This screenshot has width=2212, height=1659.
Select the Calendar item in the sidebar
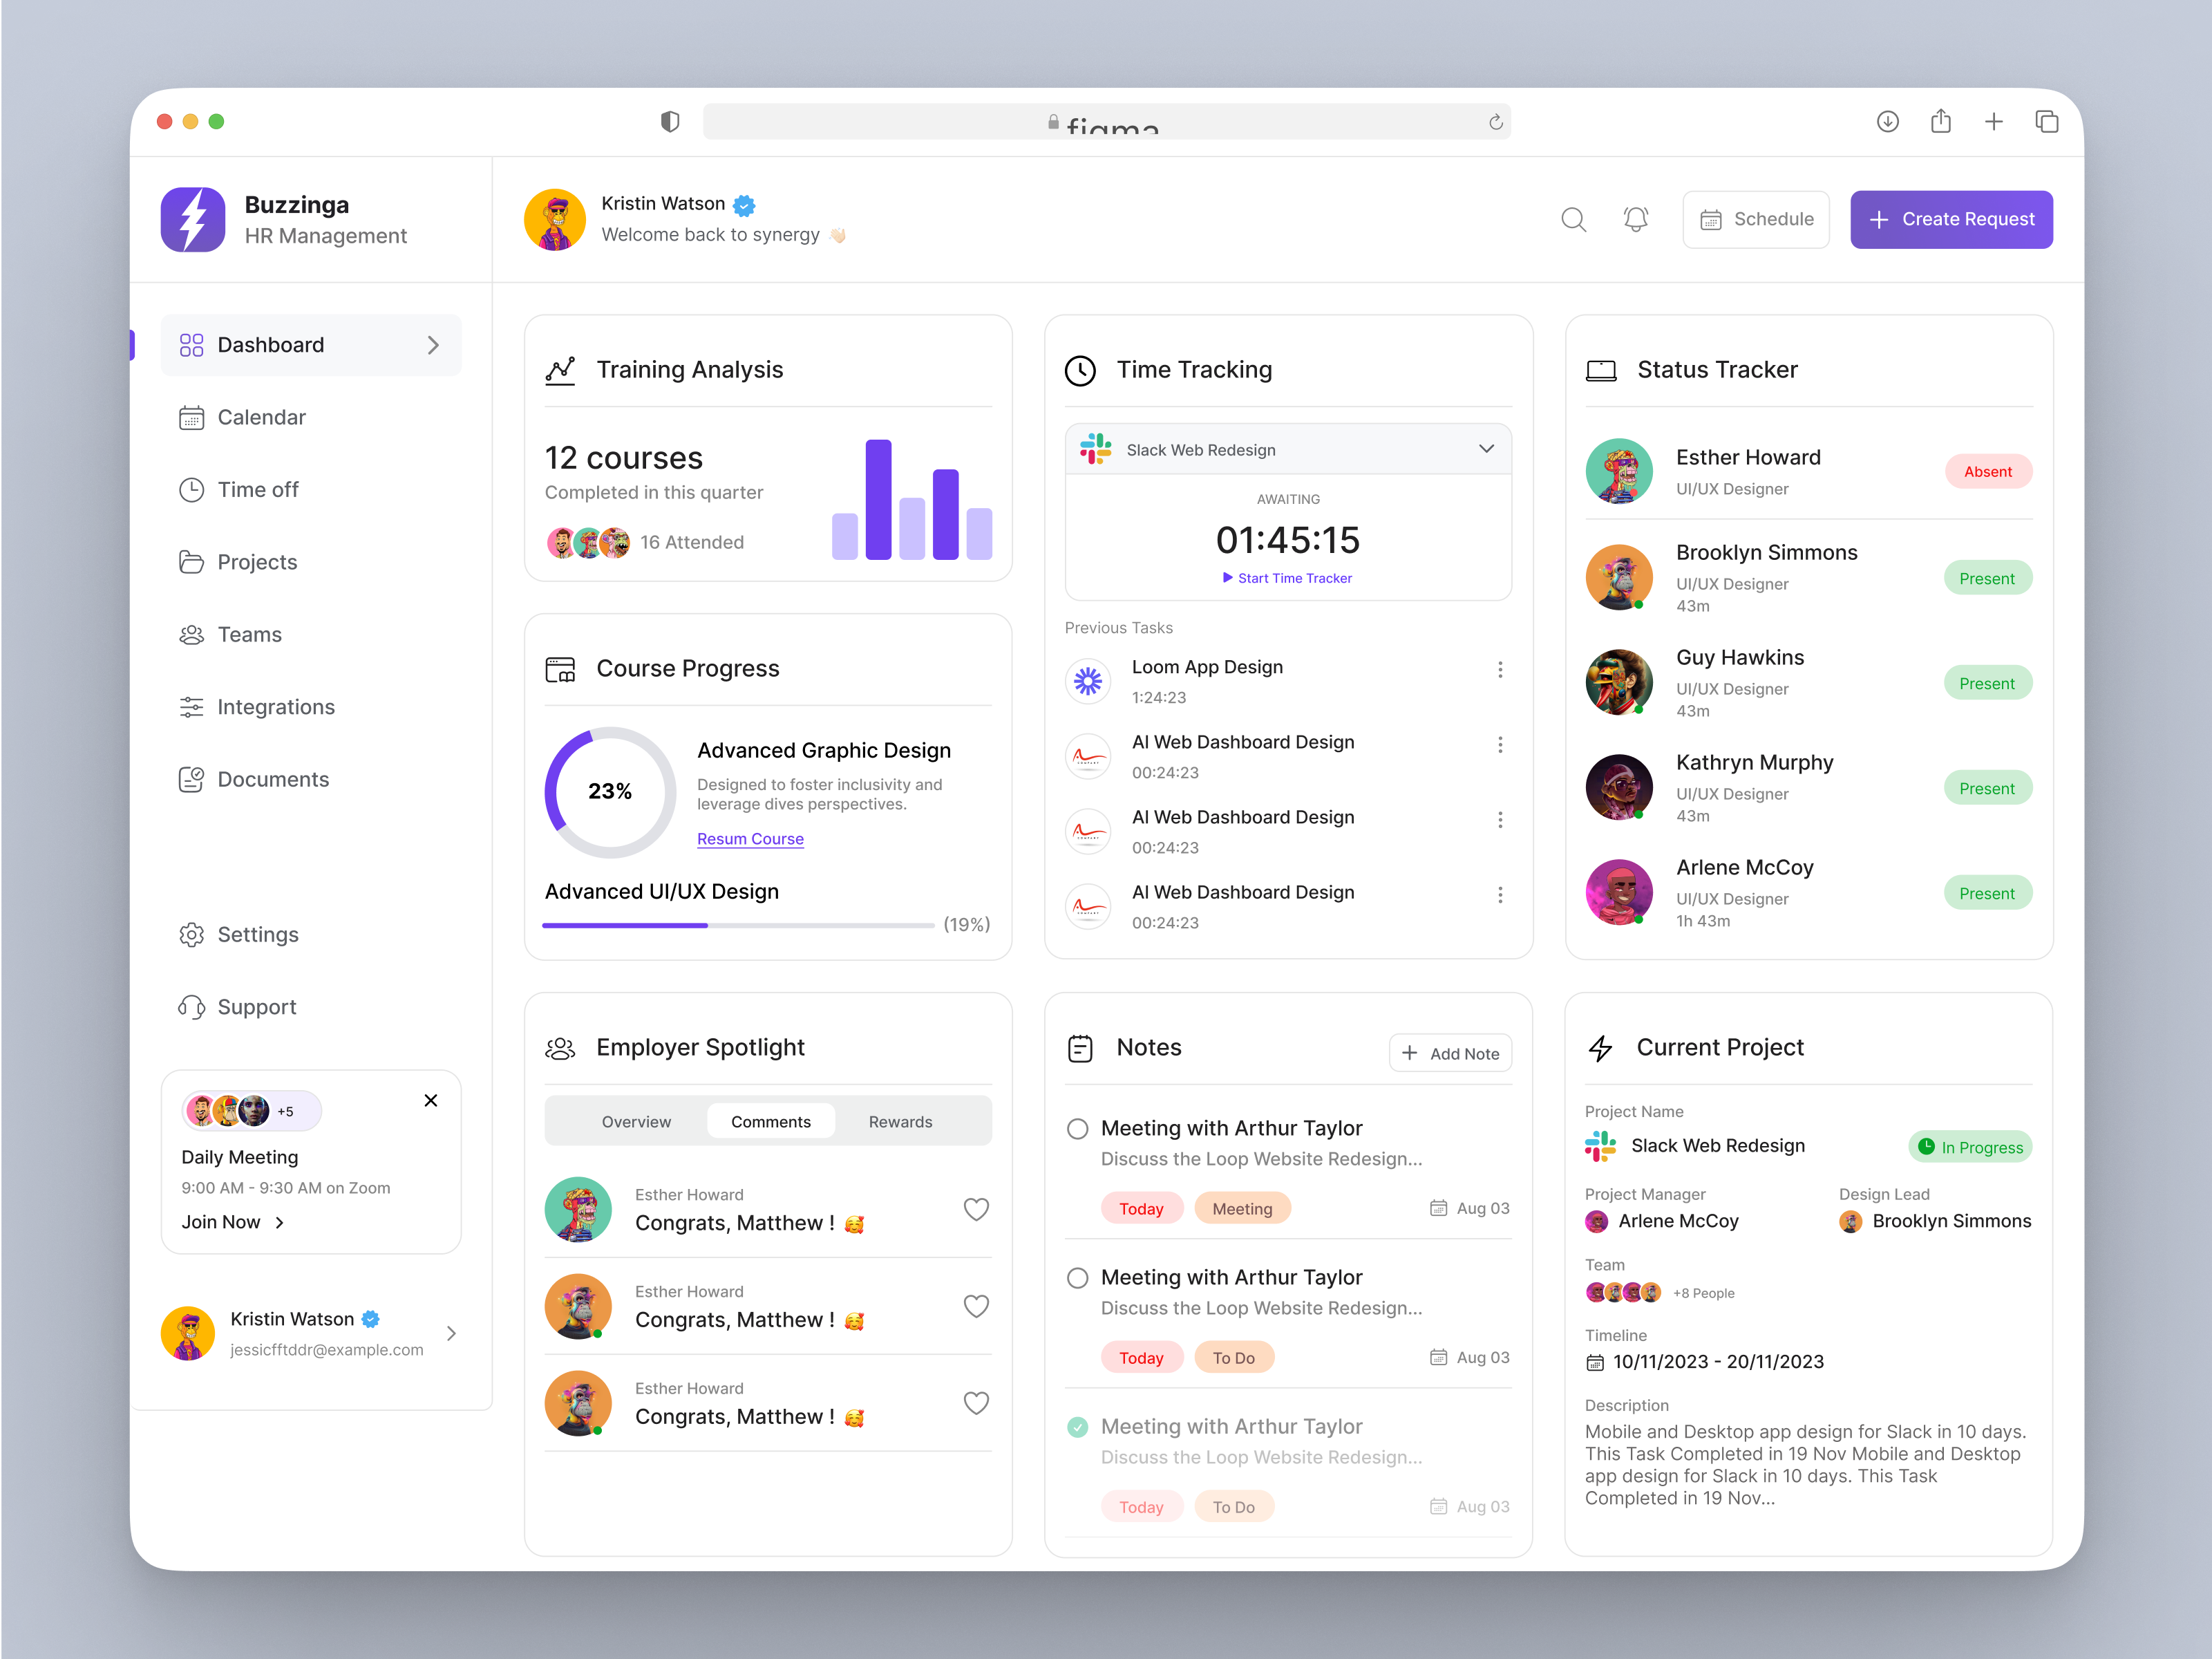pos(261,418)
